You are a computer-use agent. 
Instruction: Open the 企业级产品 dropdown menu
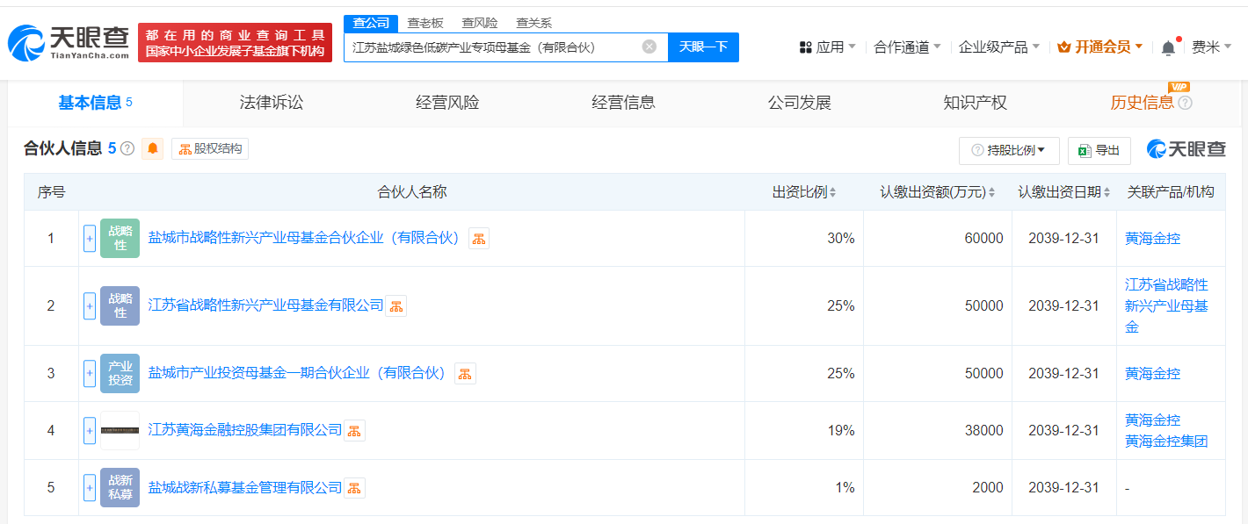click(999, 47)
